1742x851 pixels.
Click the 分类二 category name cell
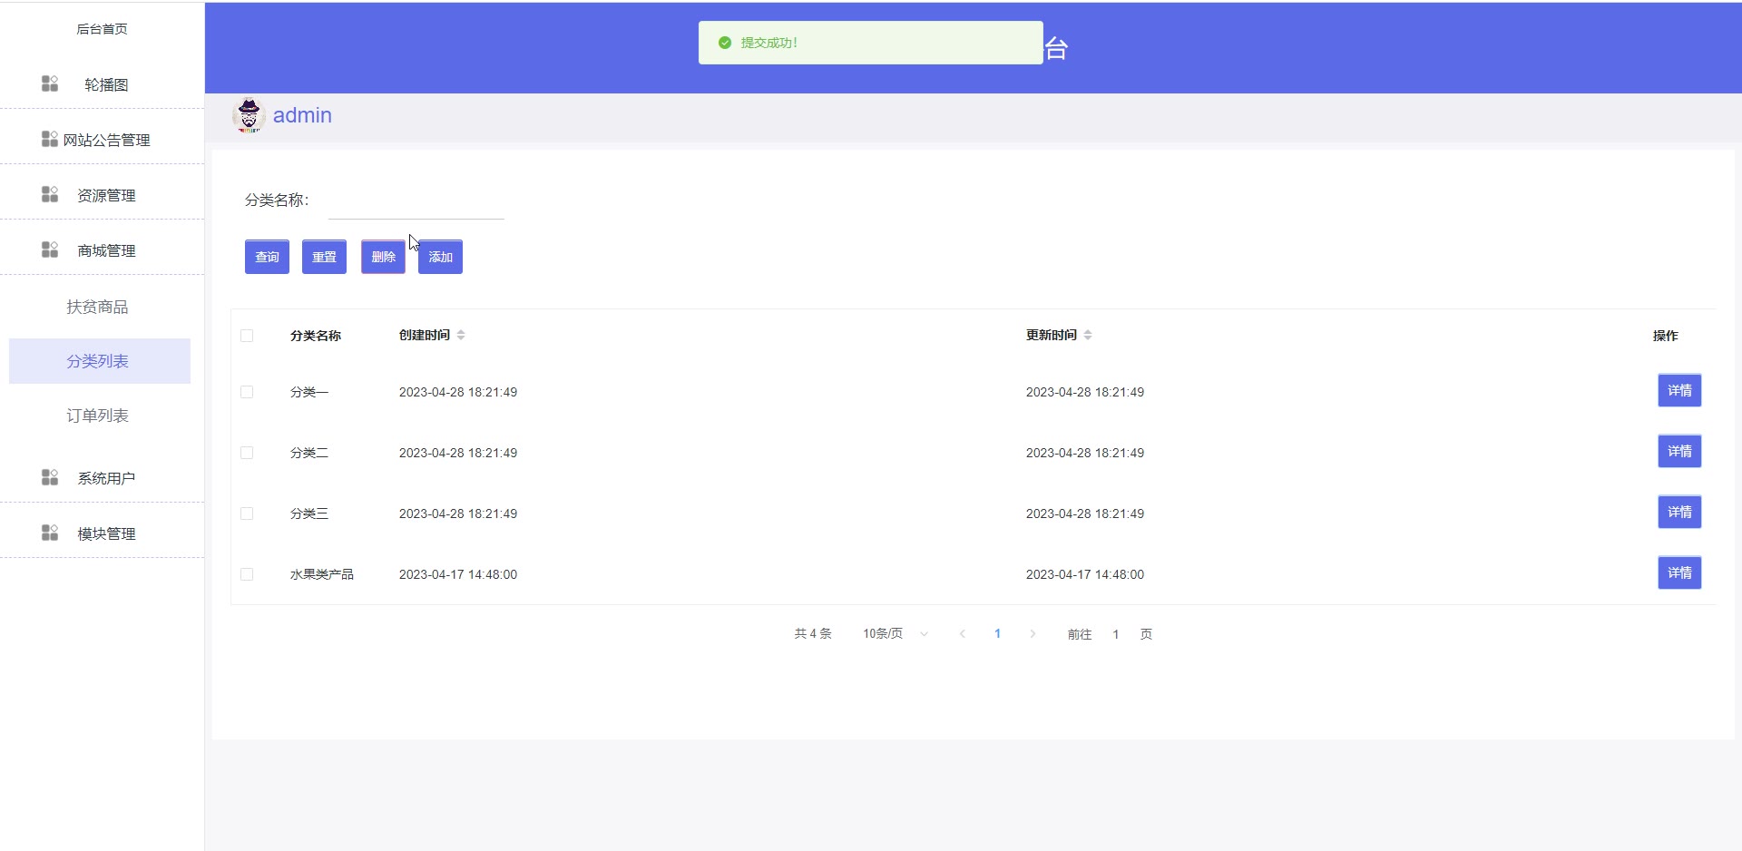[x=309, y=453]
